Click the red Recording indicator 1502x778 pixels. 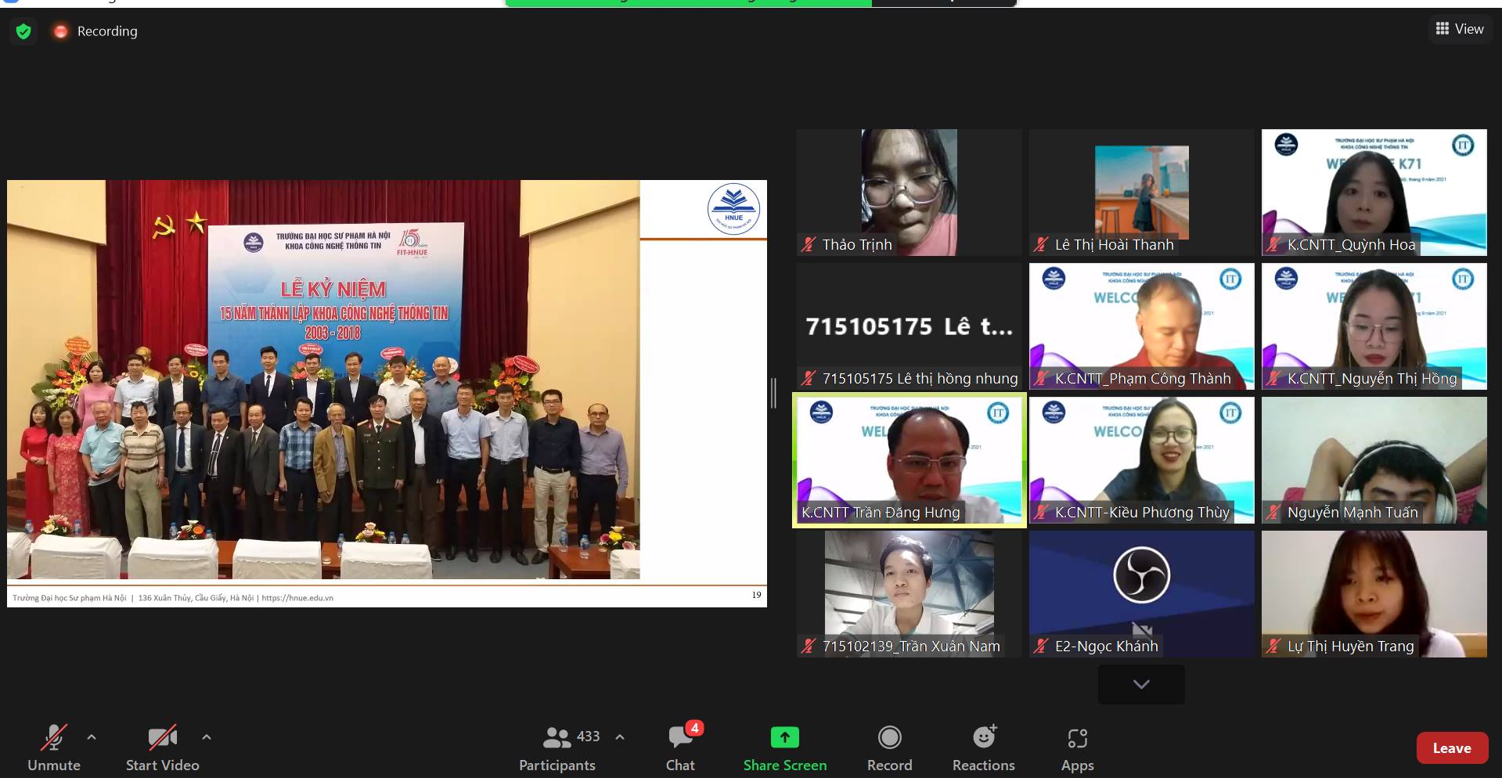coord(95,31)
